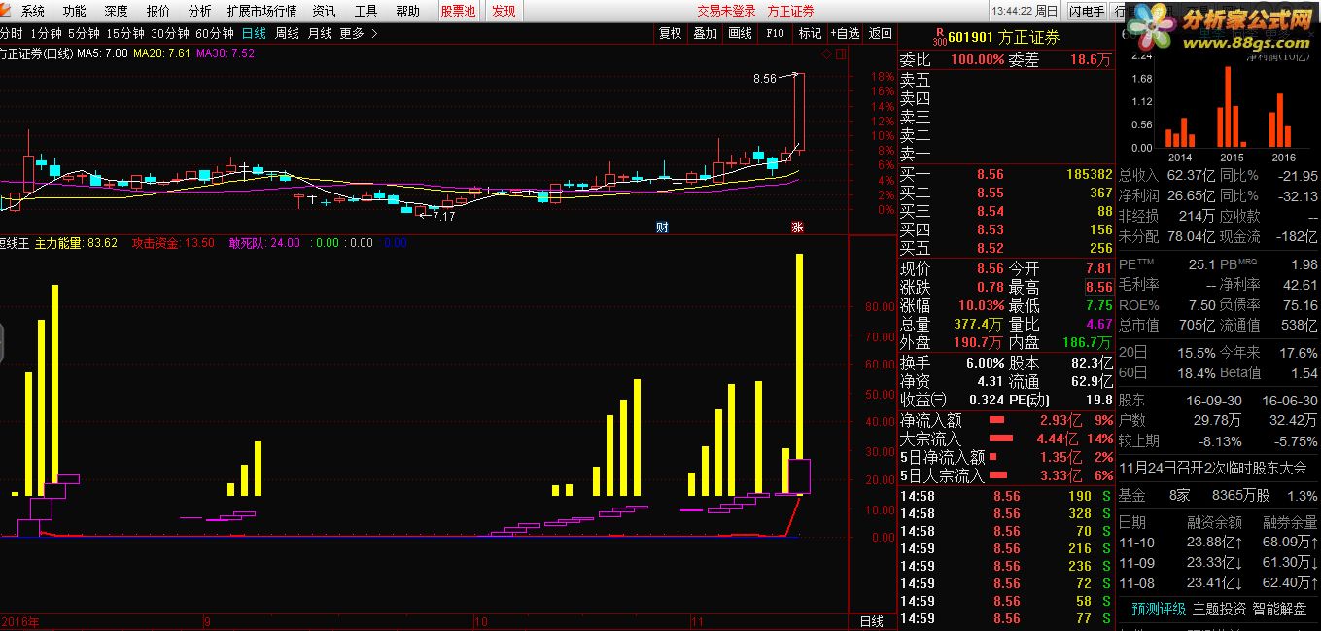
Task: Open the 报价 menu
Action: [x=157, y=11]
